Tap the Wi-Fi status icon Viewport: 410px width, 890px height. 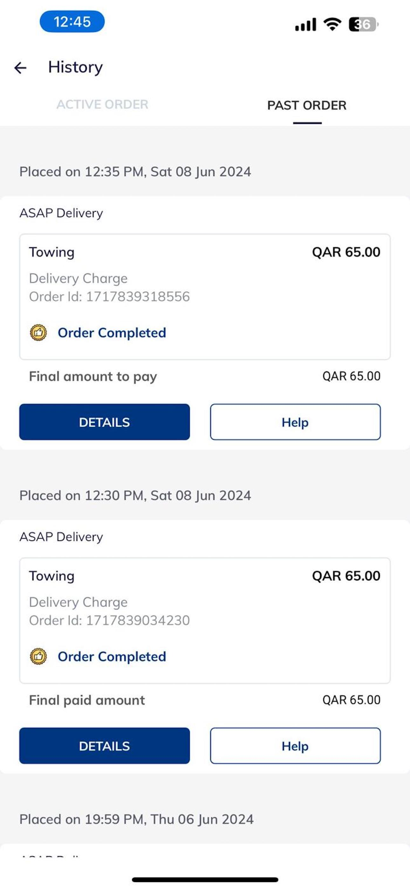click(x=332, y=24)
